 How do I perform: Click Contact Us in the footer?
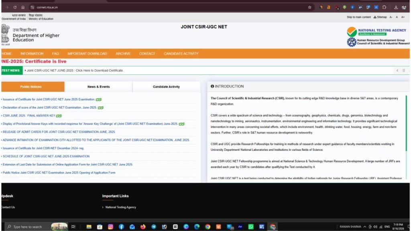coord(8,207)
